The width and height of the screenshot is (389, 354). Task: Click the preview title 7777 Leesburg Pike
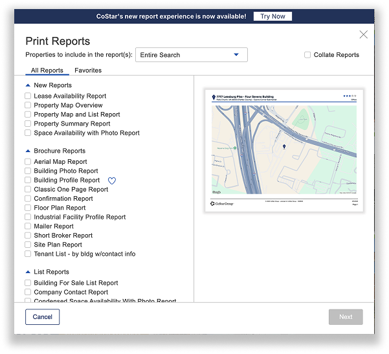[245, 96]
